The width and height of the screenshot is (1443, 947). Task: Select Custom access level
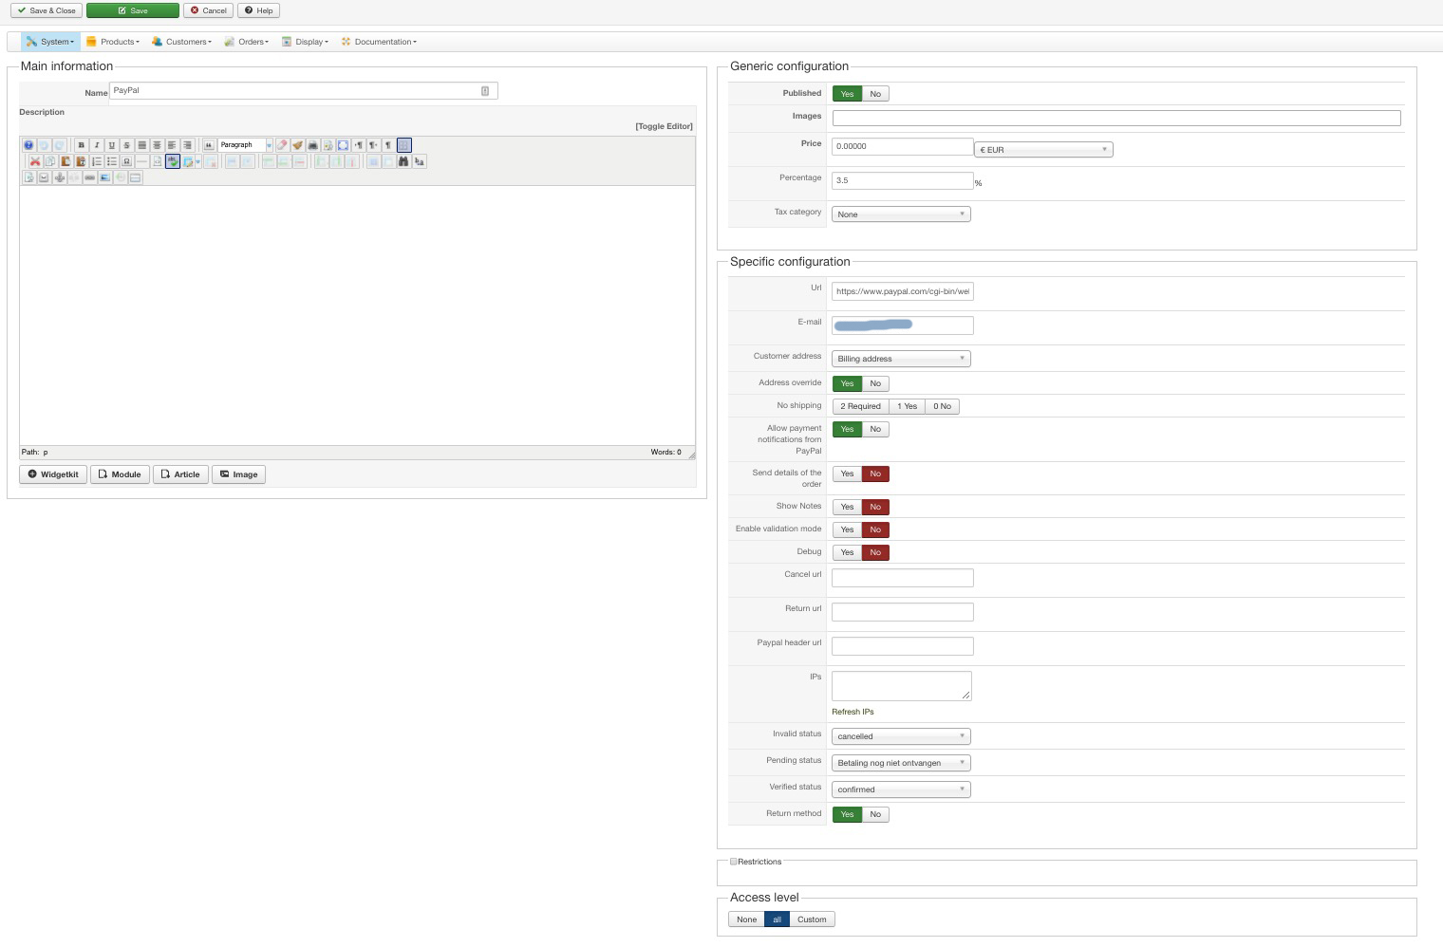[x=812, y=919]
